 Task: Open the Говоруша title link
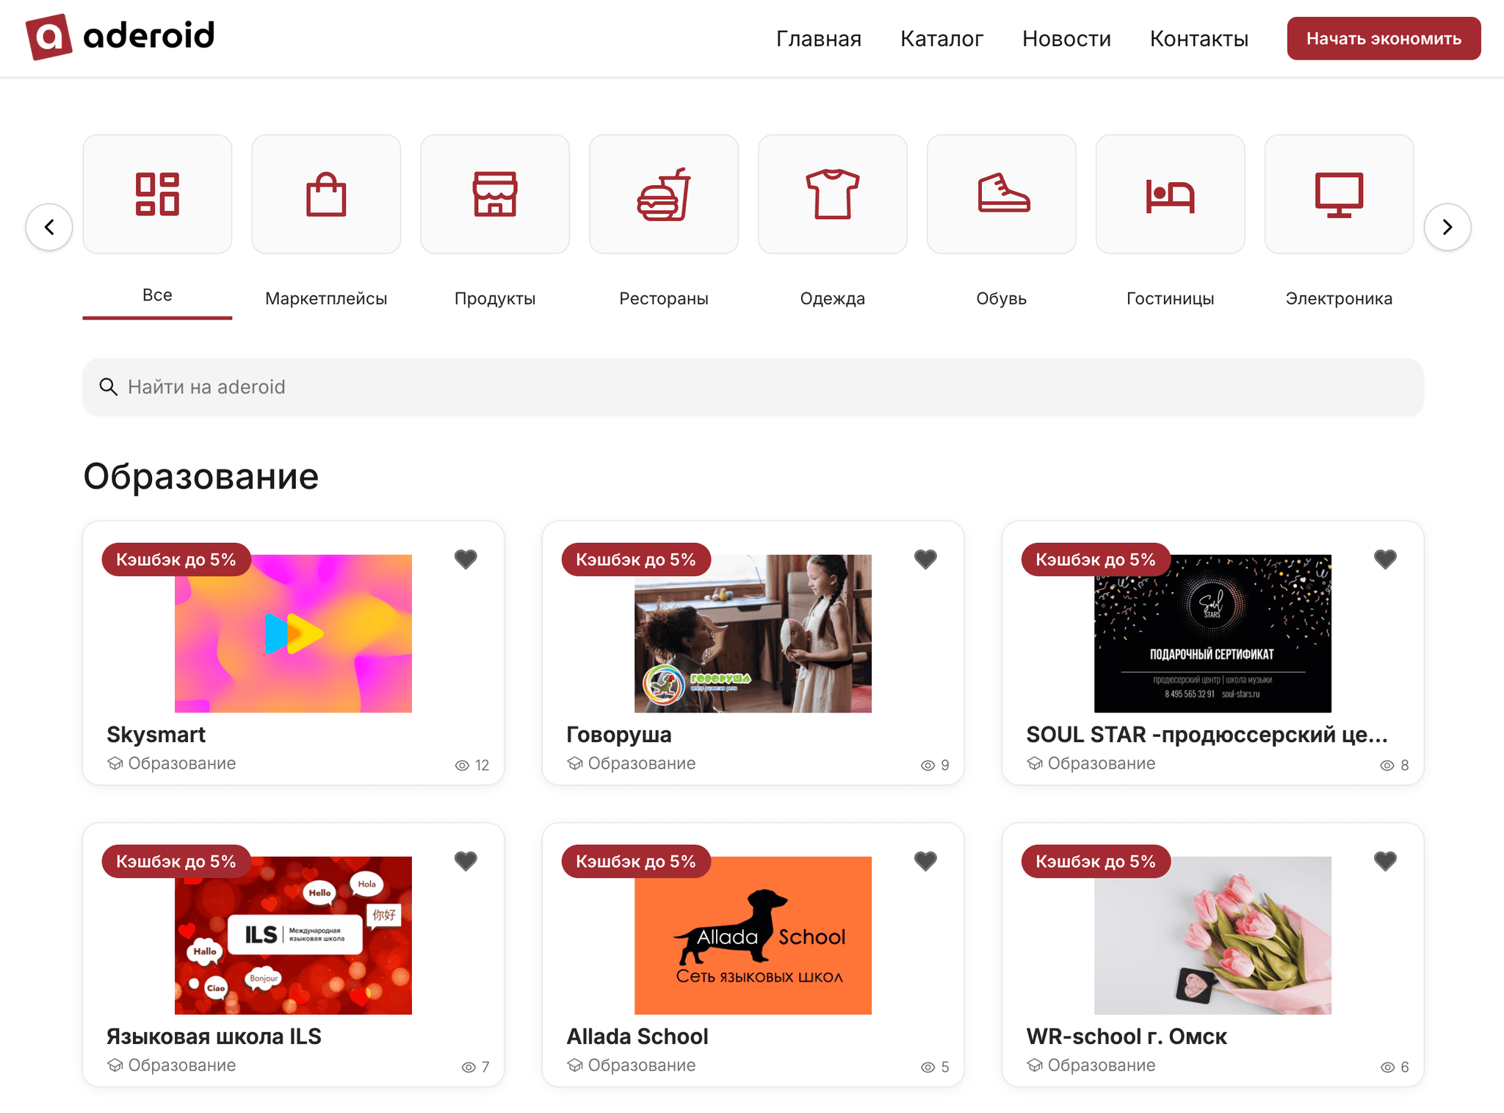[618, 734]
